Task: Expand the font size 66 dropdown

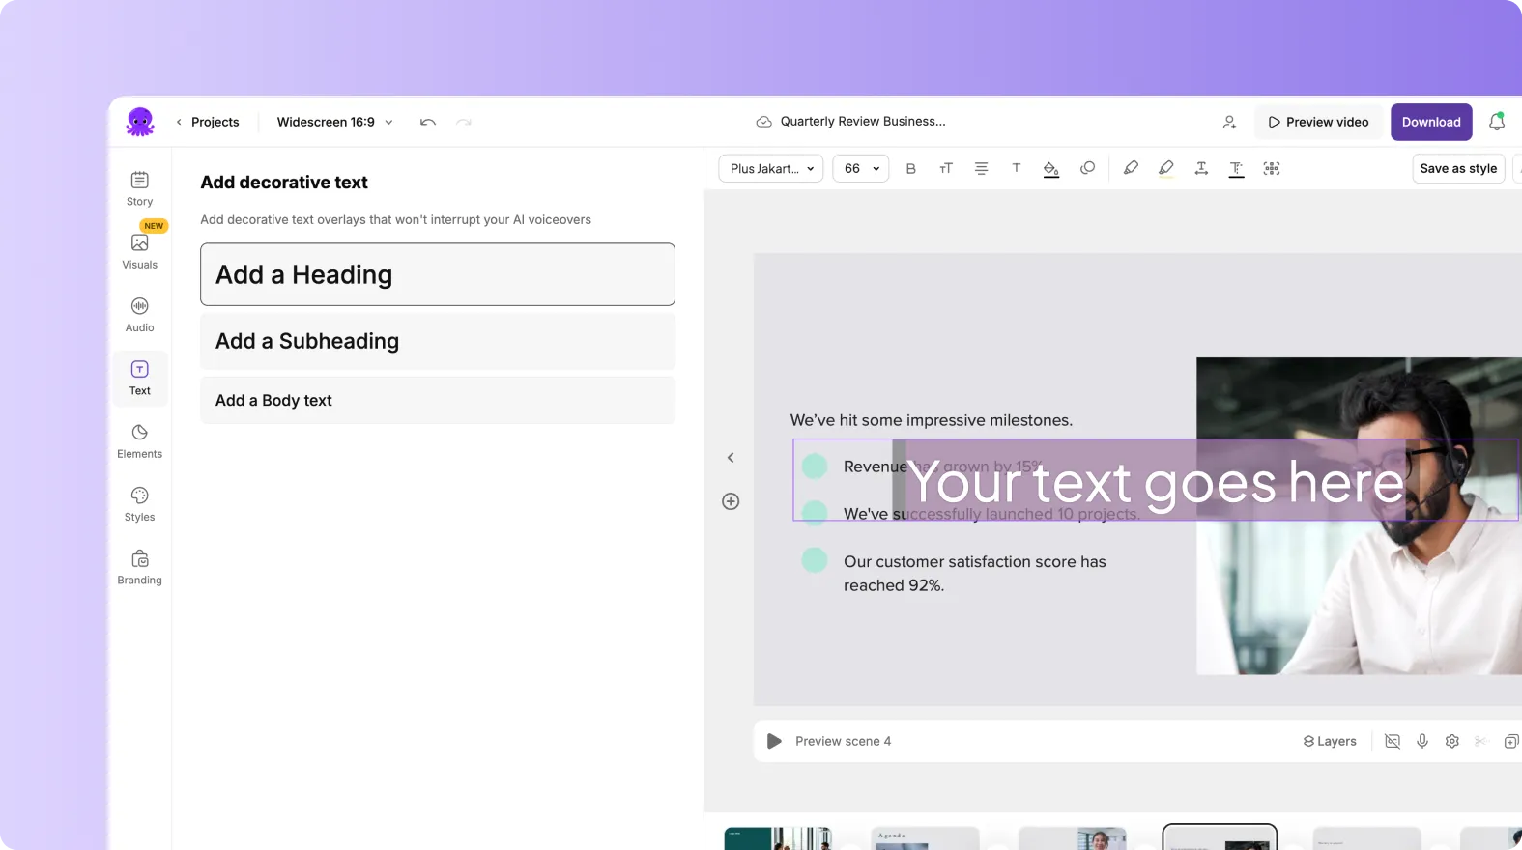Action: [861, 168]
